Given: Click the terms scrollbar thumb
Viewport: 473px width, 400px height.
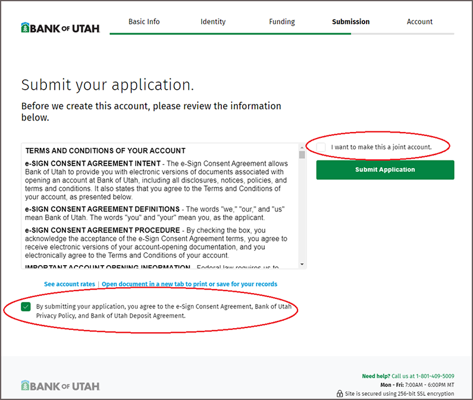Looking at the screenshot, I should coord(302,155).
